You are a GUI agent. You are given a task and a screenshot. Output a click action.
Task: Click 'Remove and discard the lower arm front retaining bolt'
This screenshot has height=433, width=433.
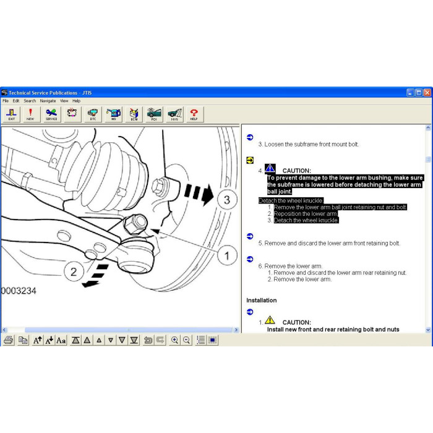click(332, 243)
